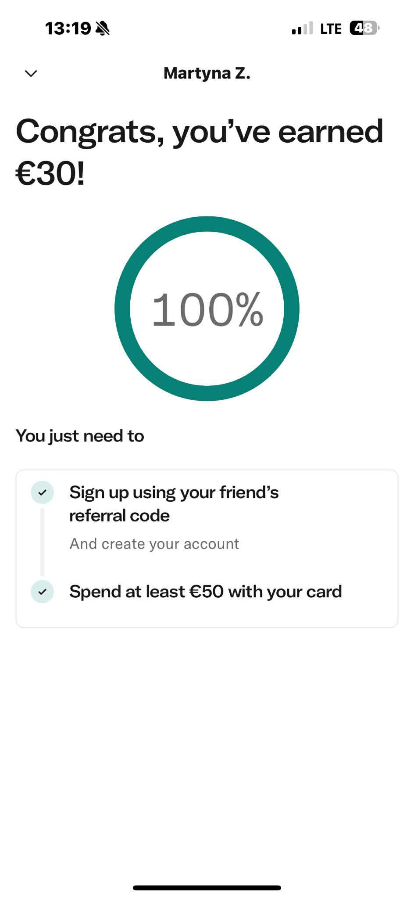This screenshot has width=414, height=898.
Task: Tap the 13:19 clock in status bar
Action: (68, 29)
